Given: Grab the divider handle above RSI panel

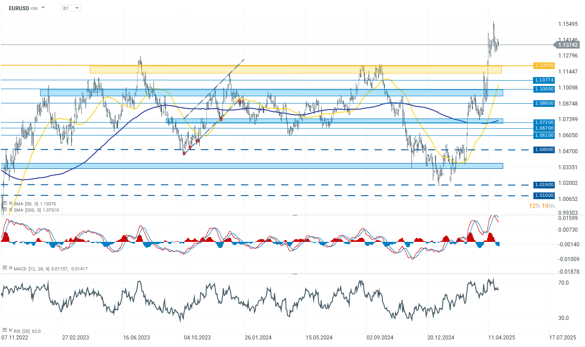Looking at the screenshot, I should pos(294,274).
